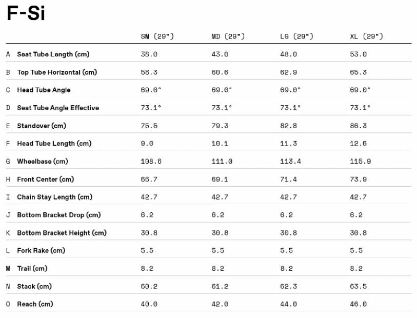Click the 108.6 wheelbase value for SM

(x=151, y=162)
